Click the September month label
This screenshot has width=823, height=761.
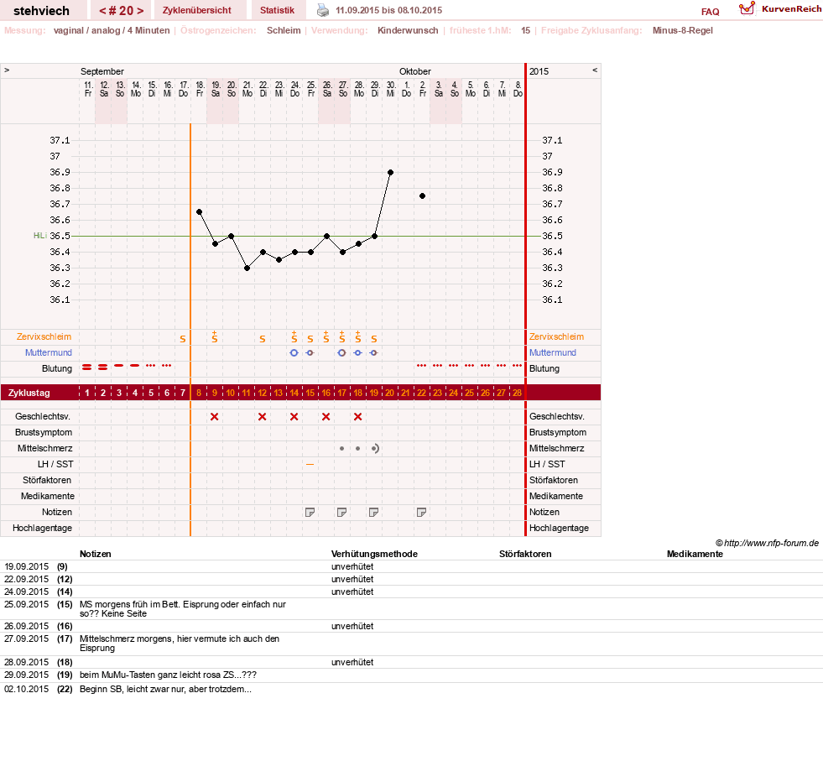102,71
